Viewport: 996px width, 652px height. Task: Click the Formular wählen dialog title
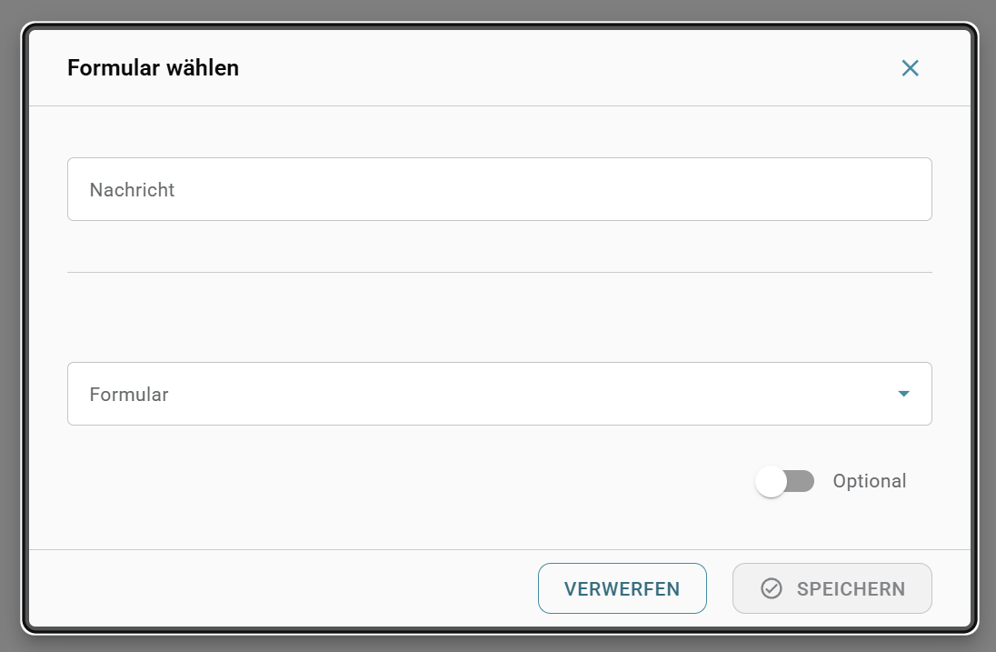coord(153,68)
